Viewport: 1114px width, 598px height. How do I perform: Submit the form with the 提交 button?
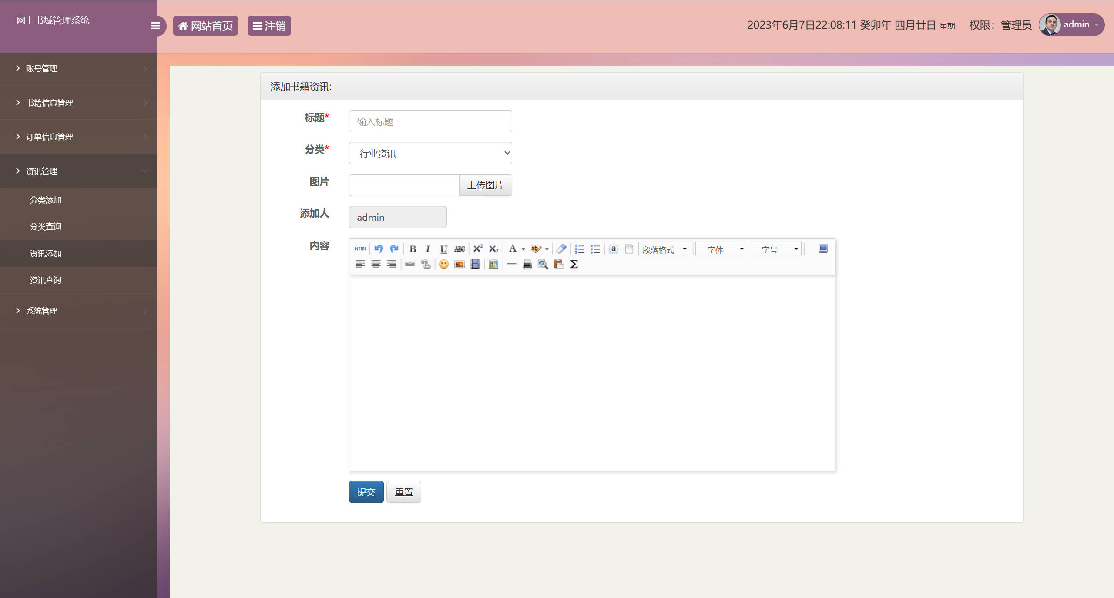point(366,492)
